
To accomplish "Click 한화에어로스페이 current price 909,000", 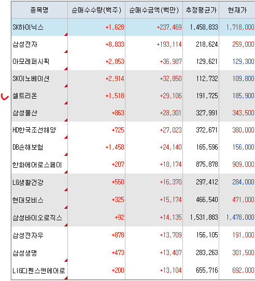I will (x=243, y=164).
